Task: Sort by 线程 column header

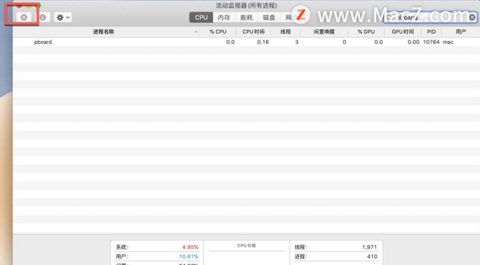Action: [x=286, y=32]
